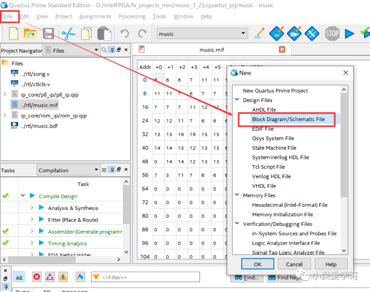Click the Redo arrow icon

[142, 34]
